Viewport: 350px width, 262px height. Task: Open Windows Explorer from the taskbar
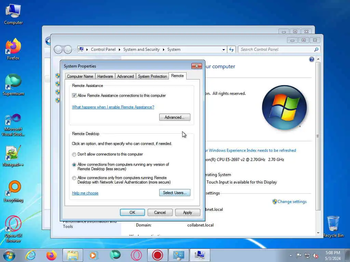[x=72, y=255]
